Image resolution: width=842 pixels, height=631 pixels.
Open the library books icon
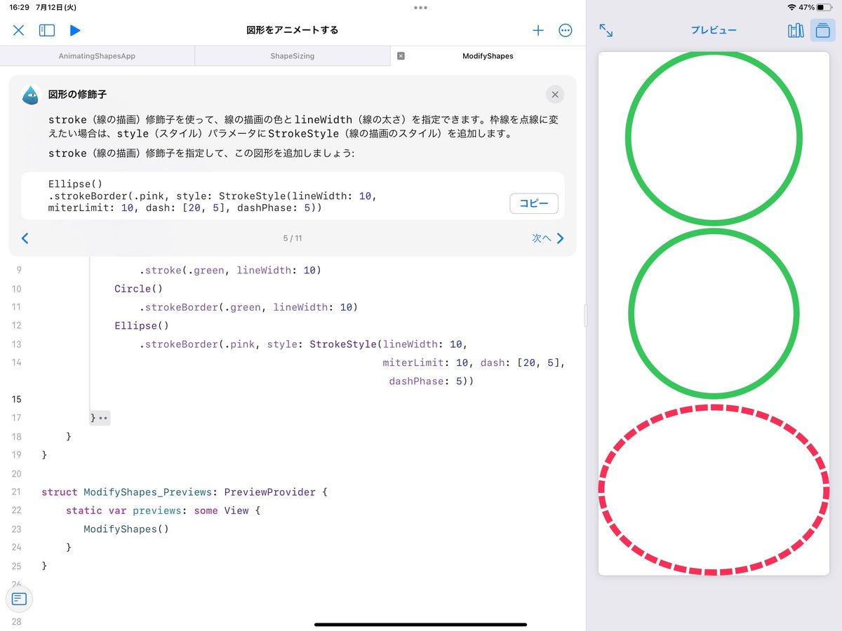(x=796, y=30)
